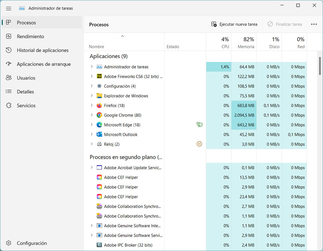The height and width of the screenshot is (251, 323).
Task: Open the Procesos section
Action: pyautogui.click(x=42, y=23)
